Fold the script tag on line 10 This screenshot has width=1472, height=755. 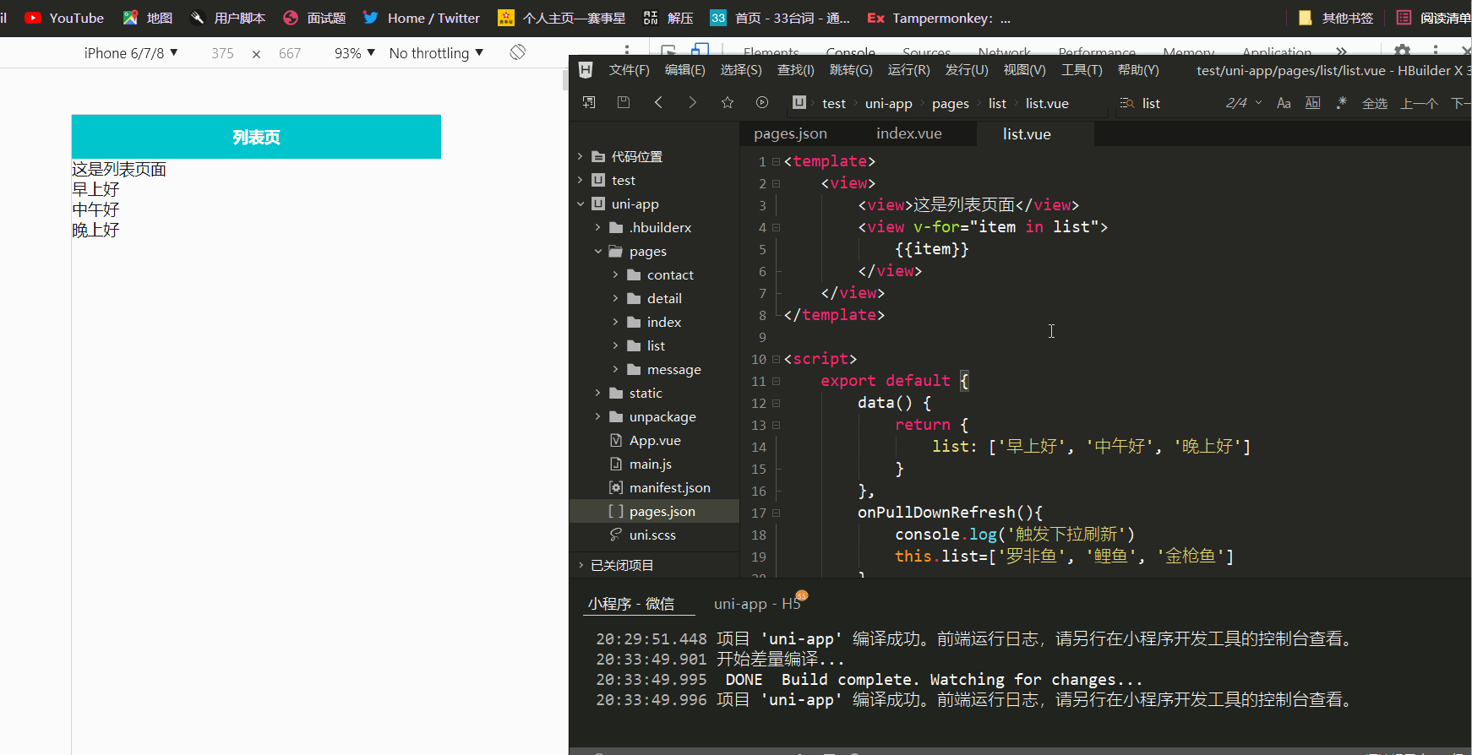coord(776,359)
